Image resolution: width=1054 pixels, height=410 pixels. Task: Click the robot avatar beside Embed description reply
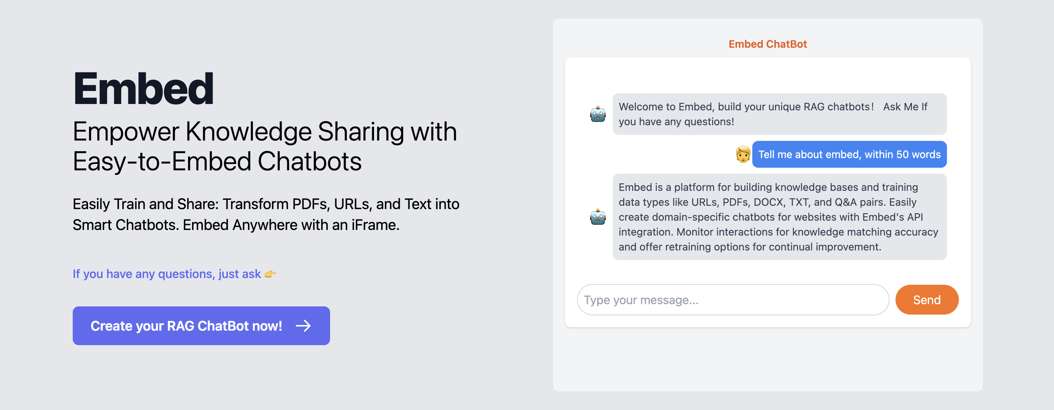click(598, 217)
